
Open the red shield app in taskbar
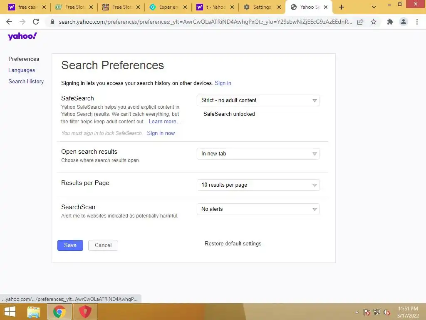85,312
